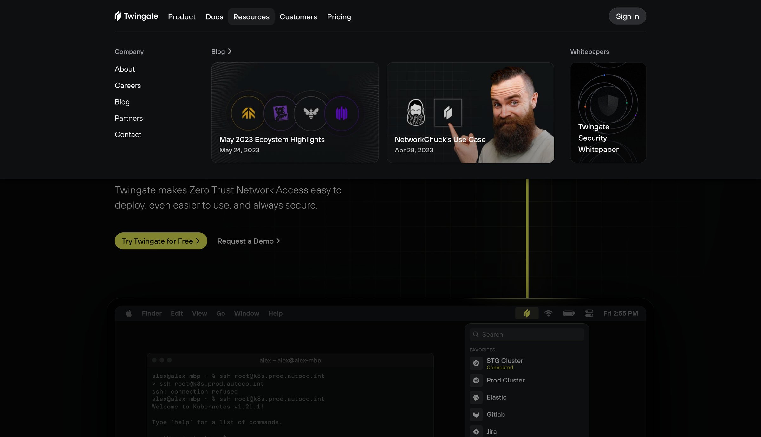Click the Elastic icon in favorites list
The height and width of the screenshot is (437, 761).
click(x=476, y=397)
